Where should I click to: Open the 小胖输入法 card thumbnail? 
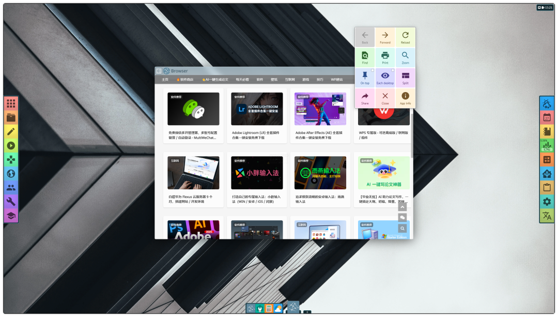pos(257,173)
